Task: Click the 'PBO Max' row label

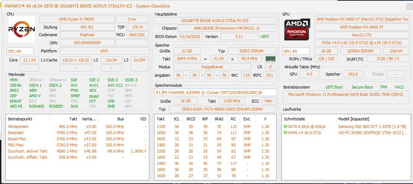Action: (16, 145)
